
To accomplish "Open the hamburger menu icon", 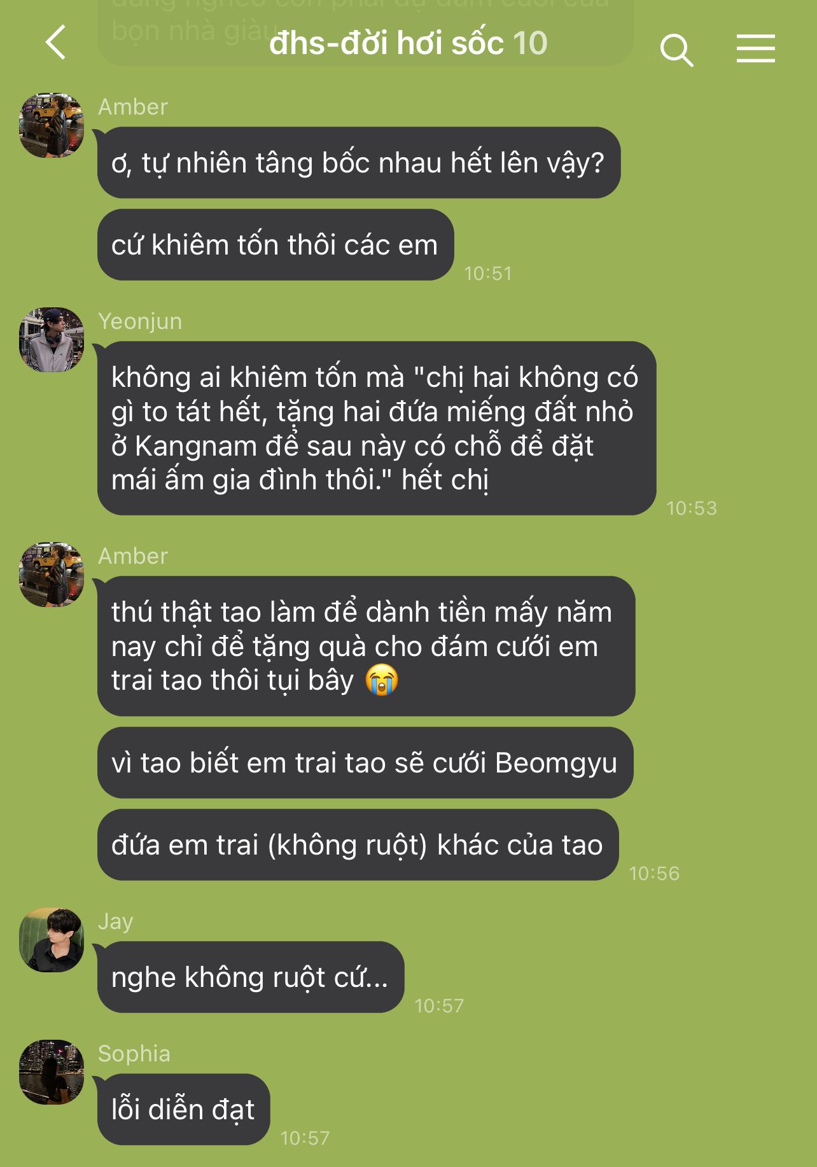I will pos(755,48).
